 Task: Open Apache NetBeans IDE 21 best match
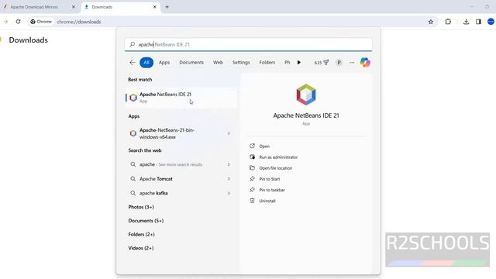pos(181,98)
